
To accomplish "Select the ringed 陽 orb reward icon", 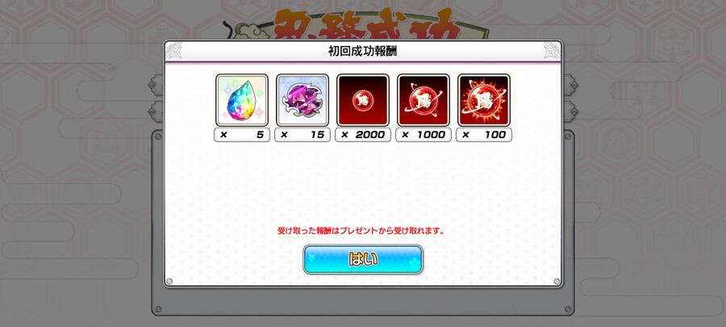I will [423, 100].
